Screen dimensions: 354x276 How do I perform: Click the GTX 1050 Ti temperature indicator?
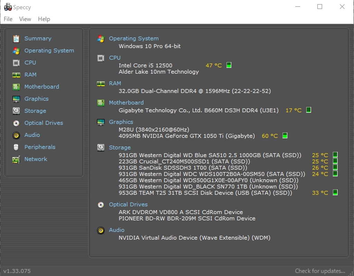click(x=285, y=136)
